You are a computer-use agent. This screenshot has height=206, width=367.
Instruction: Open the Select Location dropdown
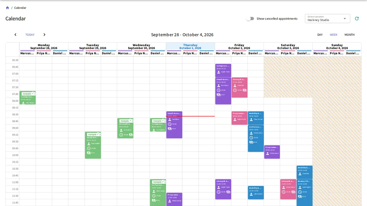(x=328, y=19)
